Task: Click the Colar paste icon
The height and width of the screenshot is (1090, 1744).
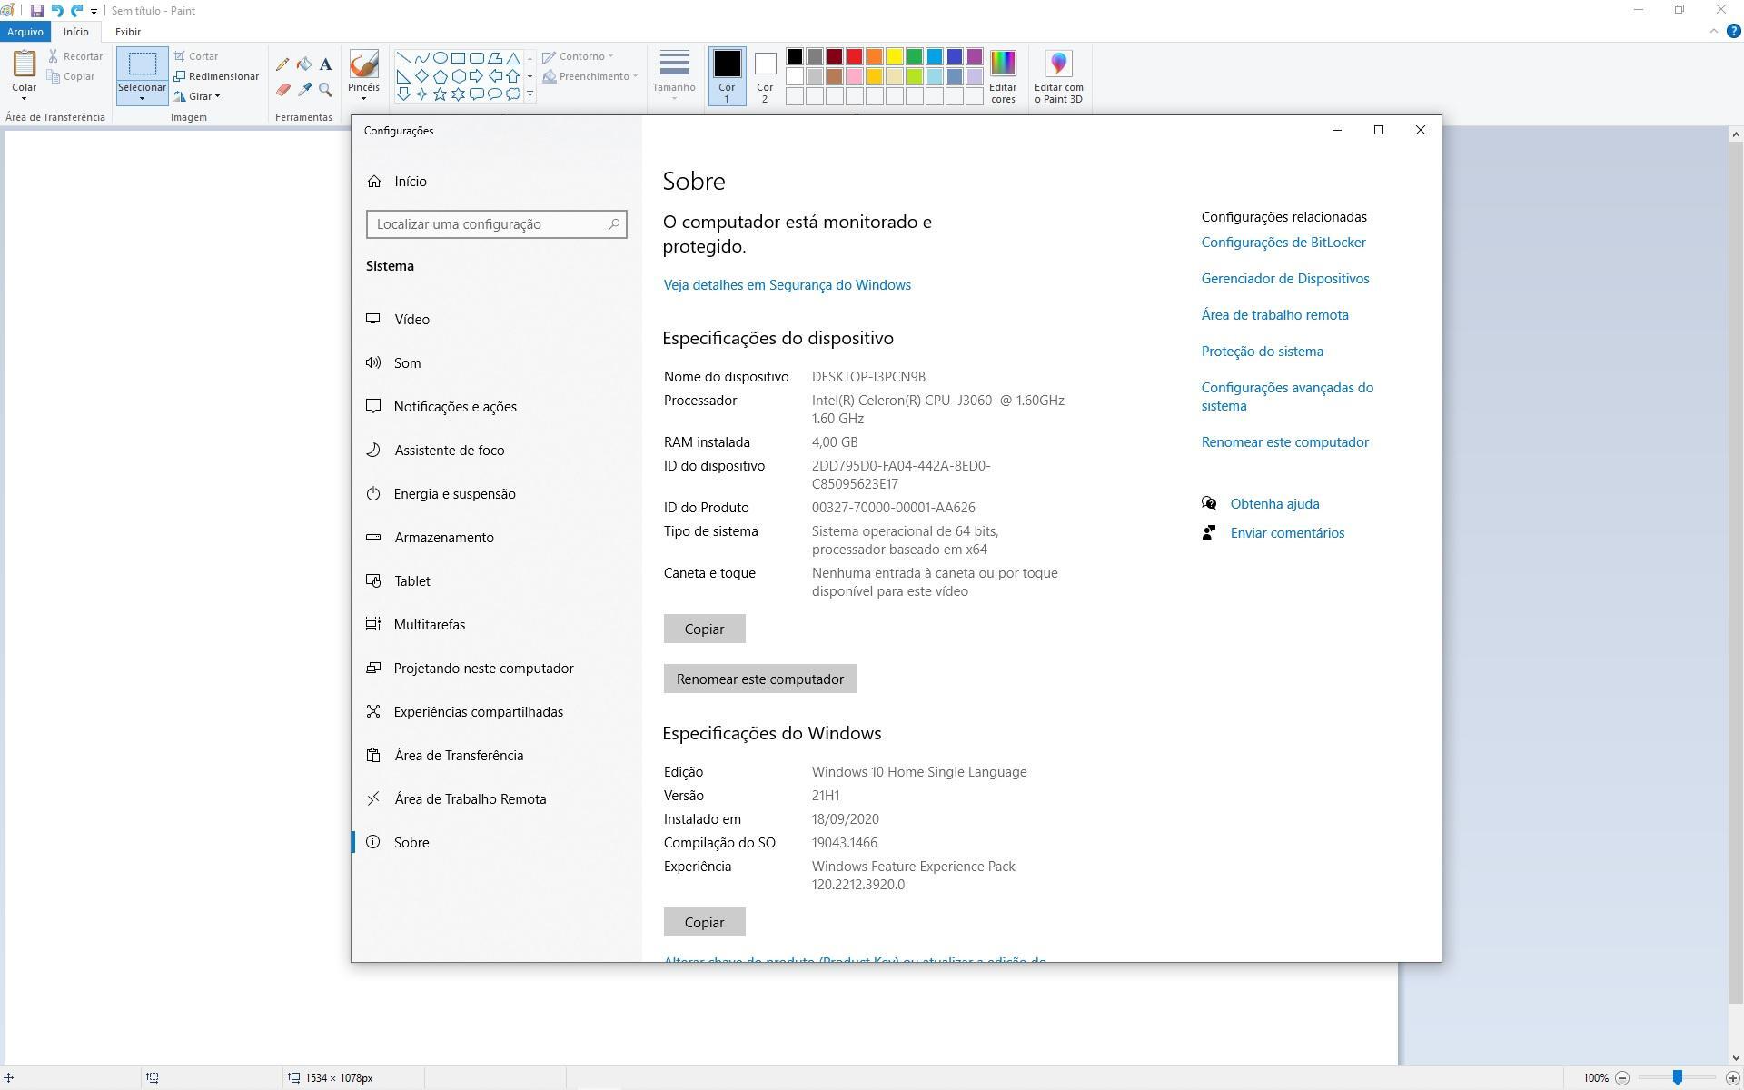Action: pyautogui.click(x=25, y=64)
